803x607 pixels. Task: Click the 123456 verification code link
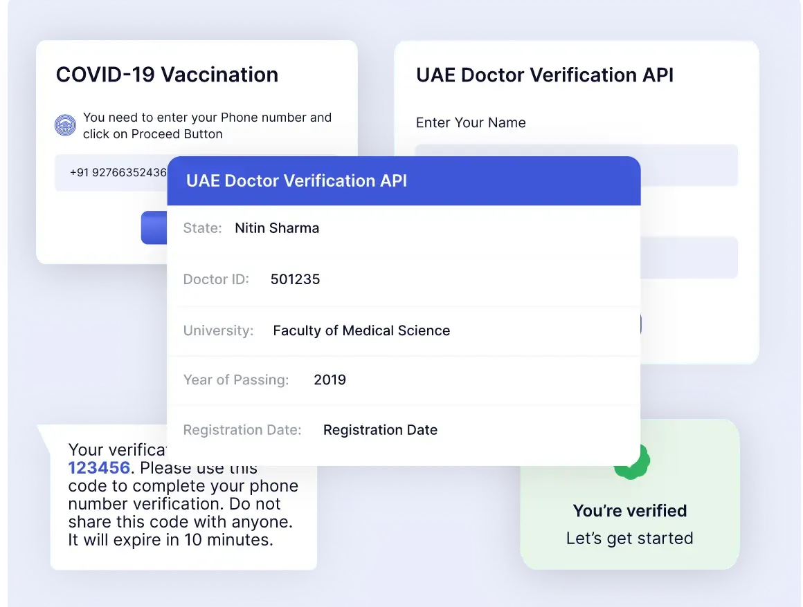(x=100, y=468)
